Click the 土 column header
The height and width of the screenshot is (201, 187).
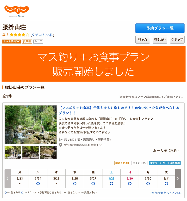[111, 172]
